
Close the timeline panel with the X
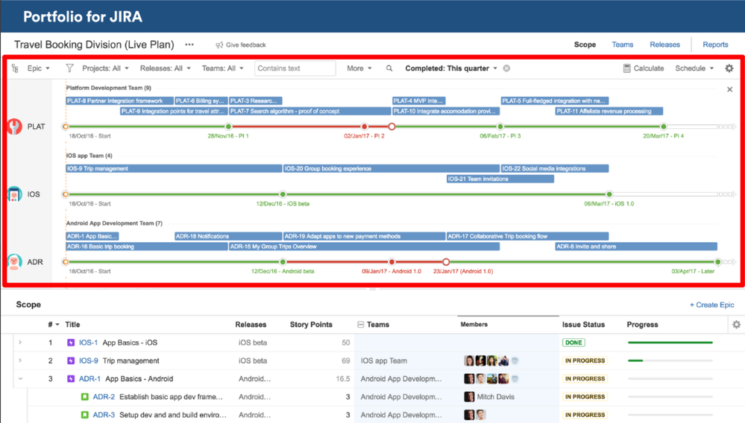[730, 89]
